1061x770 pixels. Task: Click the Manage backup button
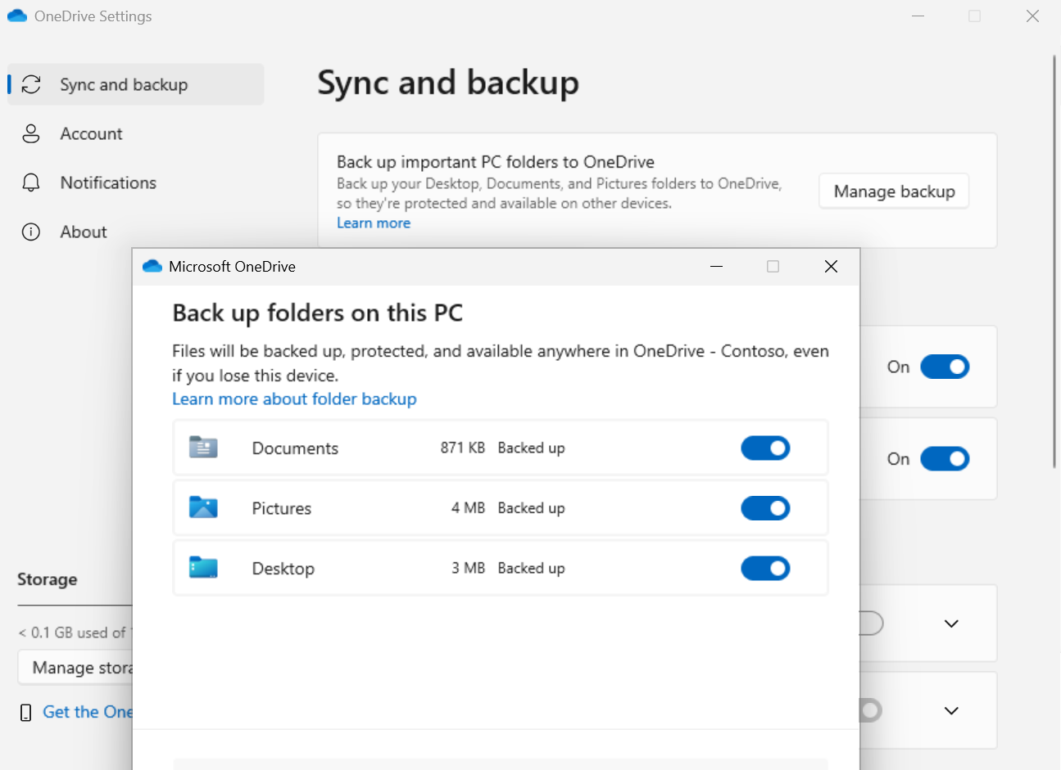pyautogui.click(x=894, y=191)
